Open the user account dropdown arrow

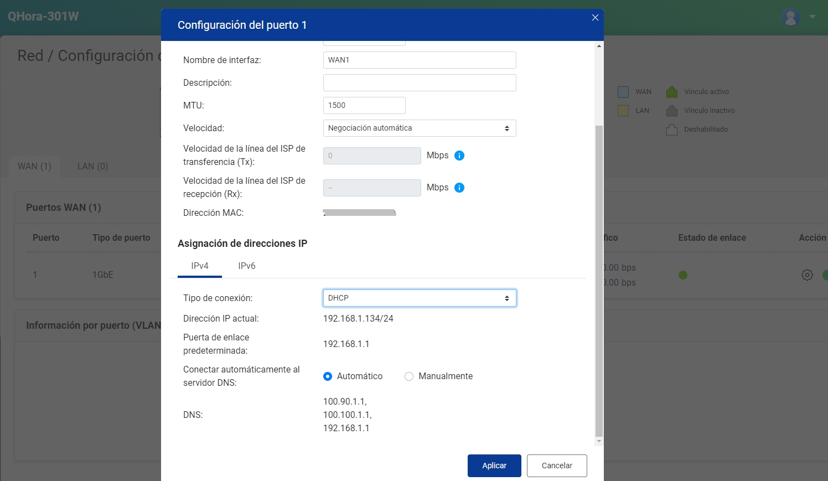[x=813, y=17]
